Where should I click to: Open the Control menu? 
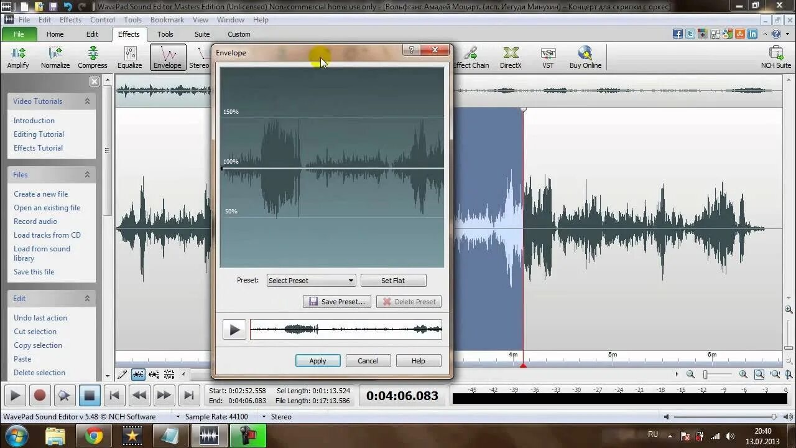pos(103,20)
